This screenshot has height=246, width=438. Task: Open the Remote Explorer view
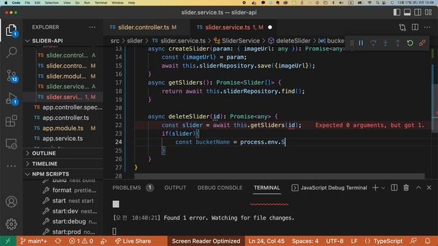click(11, 143)
